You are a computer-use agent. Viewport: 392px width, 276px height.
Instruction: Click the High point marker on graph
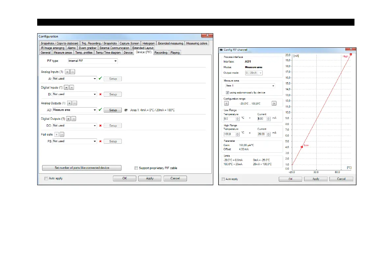coord(351,54)
